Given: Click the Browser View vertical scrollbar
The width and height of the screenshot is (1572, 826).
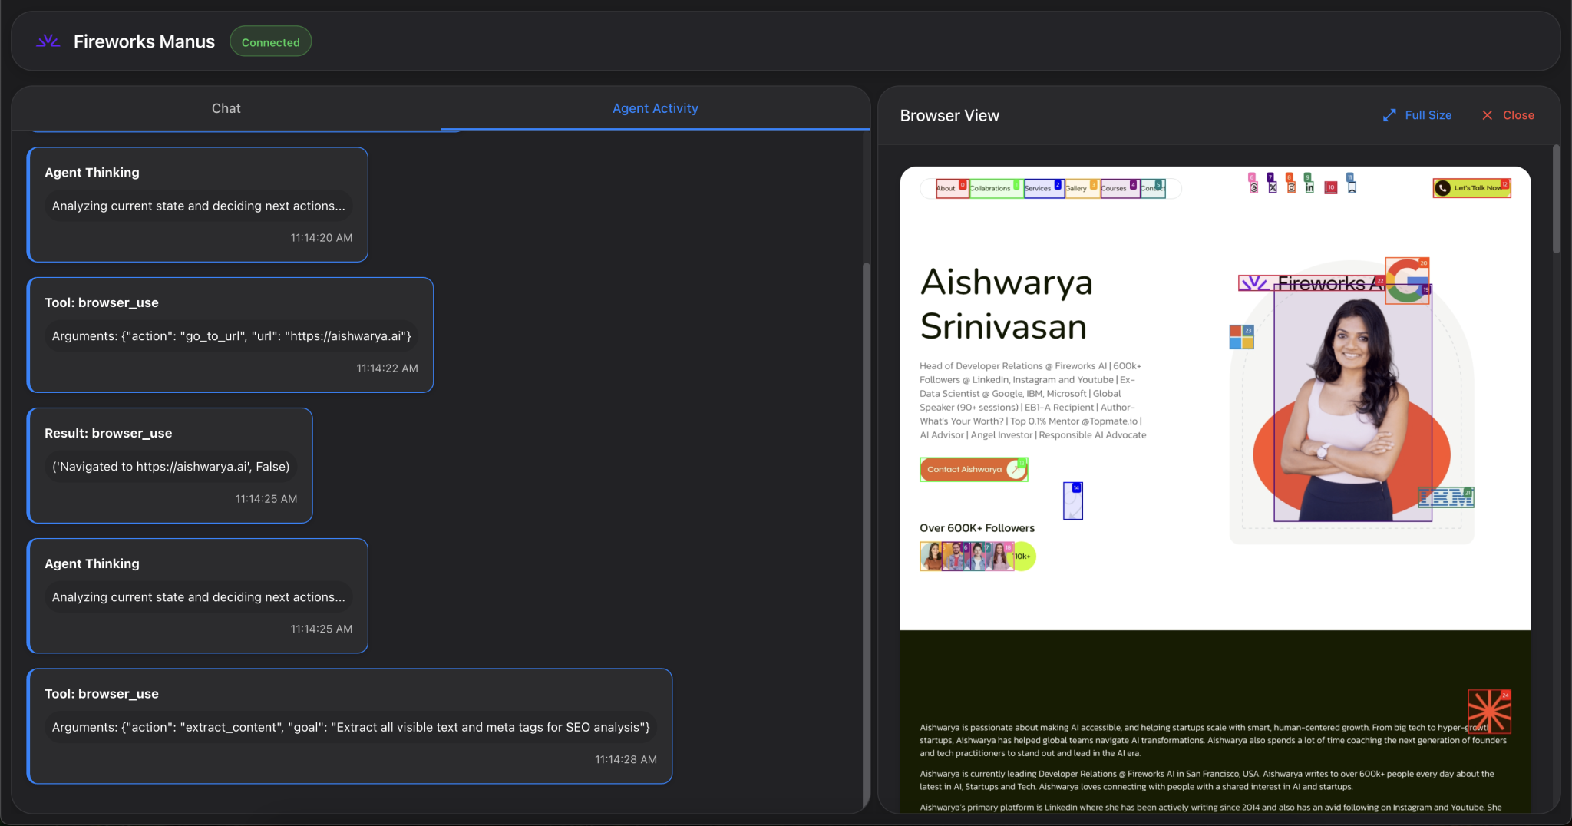Looking at the screenshot, I should click(x=1556, y=200).
